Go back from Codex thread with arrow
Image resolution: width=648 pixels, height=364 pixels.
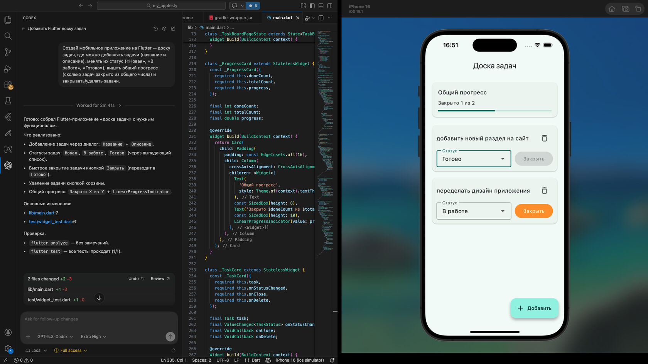[x=23, y=29]
